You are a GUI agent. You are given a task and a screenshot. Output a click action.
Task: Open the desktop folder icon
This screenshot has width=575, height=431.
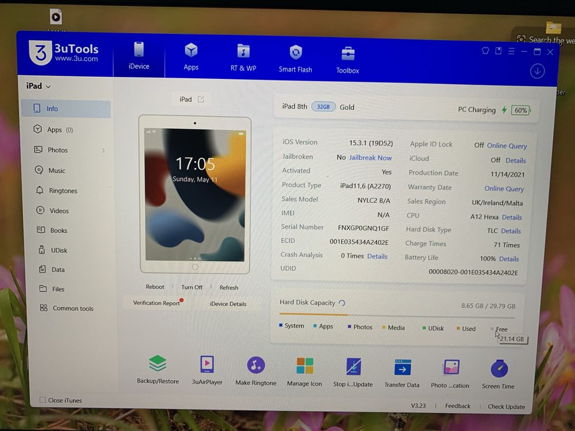point(553,27)
